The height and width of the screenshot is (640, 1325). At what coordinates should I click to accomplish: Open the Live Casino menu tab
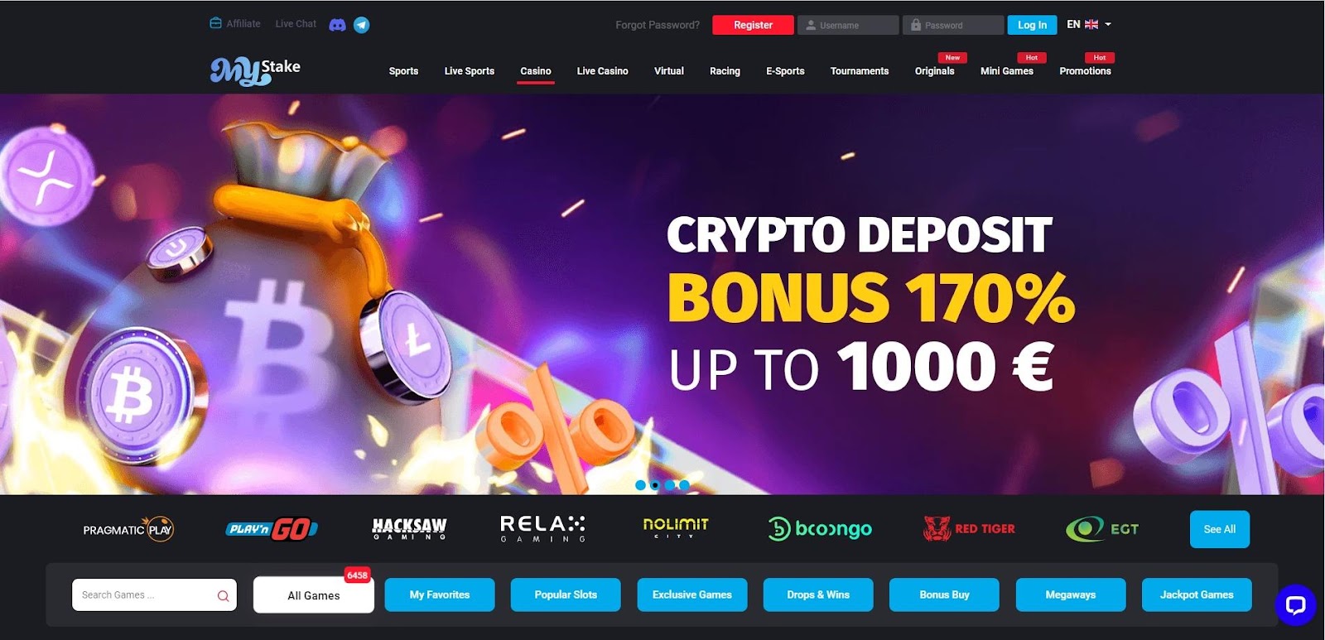point(602,71)
